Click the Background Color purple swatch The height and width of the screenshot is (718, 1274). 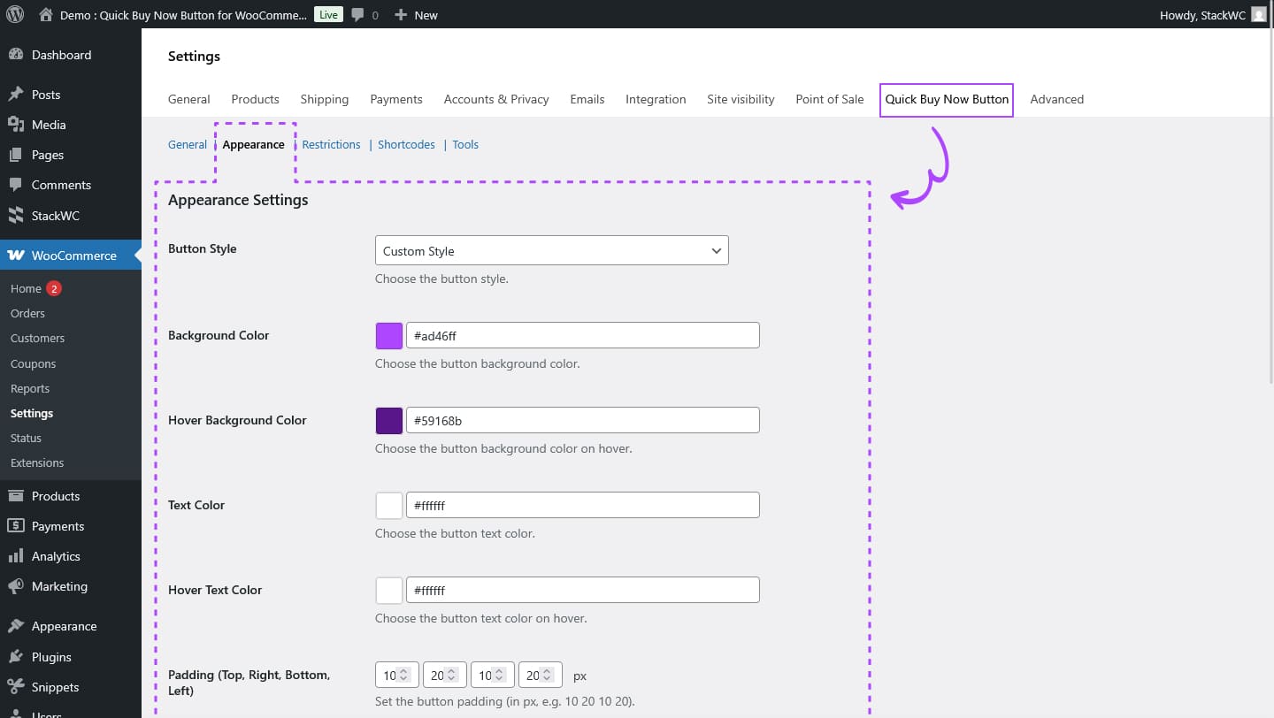coord(389,336)
